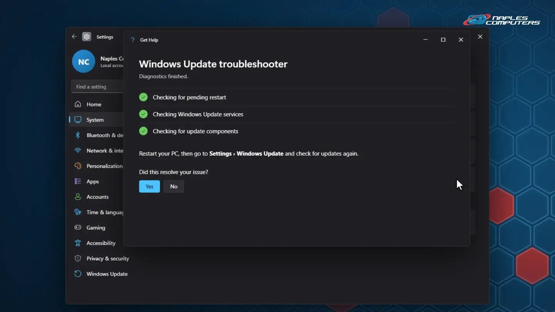The height and width of the screenshot is (312, 555).
Task: Click the Time & language icon
Action: click(78, 212)
